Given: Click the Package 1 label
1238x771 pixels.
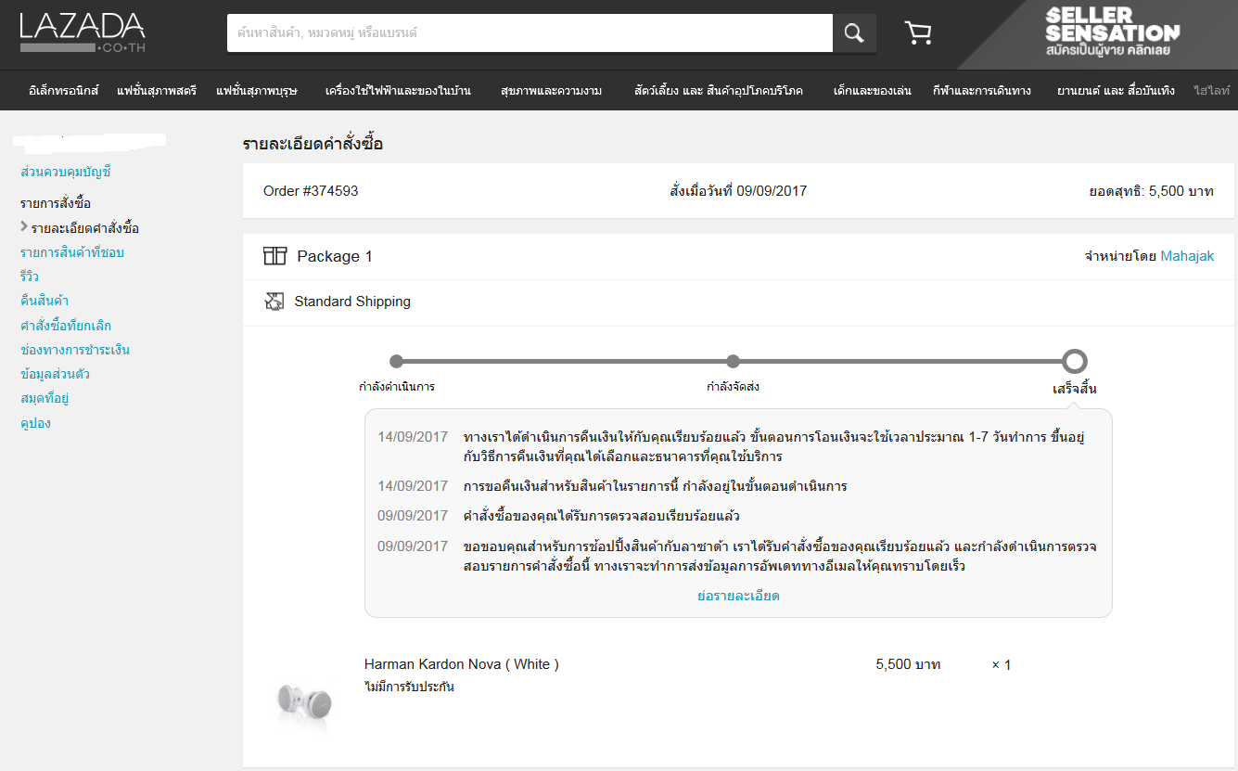Looking at the screenshot, I should [x=335, y=256].
